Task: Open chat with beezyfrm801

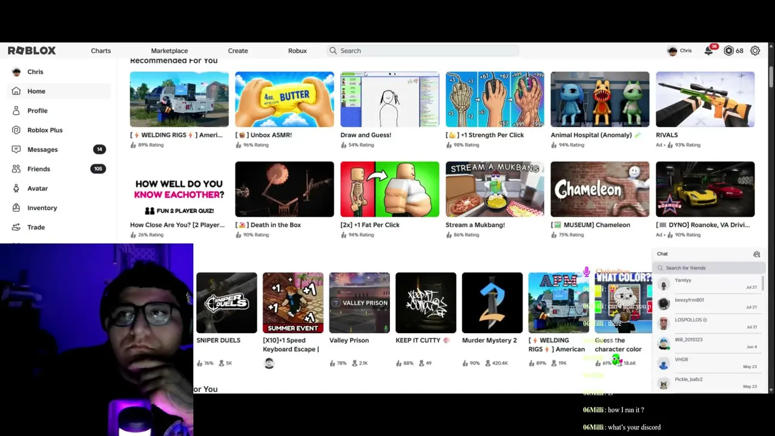Action: (x=708, y=303)
